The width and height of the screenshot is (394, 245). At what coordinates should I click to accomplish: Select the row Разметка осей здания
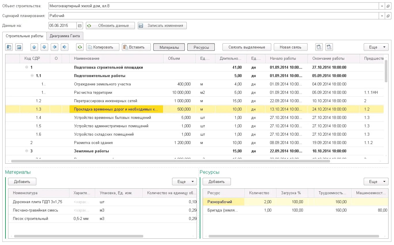coord(195,143)
